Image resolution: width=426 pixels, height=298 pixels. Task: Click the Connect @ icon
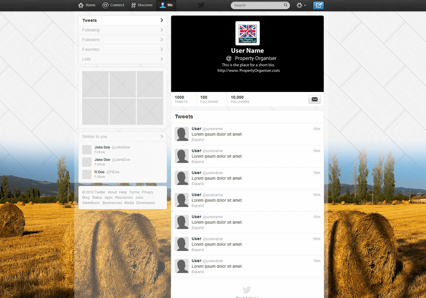tap(105, 5)
